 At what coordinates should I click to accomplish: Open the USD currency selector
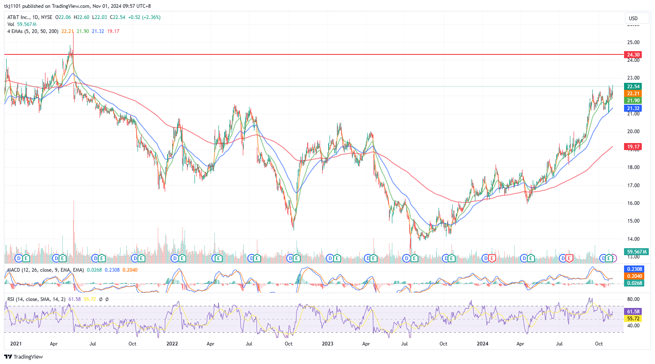tap(637, 18)
